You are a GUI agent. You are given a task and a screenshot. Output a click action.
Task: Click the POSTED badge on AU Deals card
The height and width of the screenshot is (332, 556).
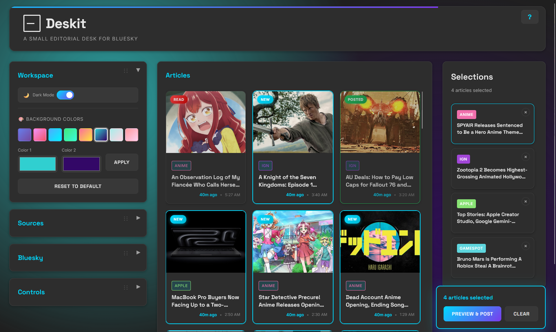(356, 99)
